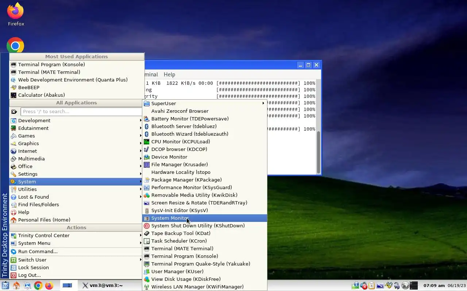Click Bluetooth Wizard (tdebluezauth) icon
The width and height of the screenshot is (467, 291).
(x=147, y=134)
